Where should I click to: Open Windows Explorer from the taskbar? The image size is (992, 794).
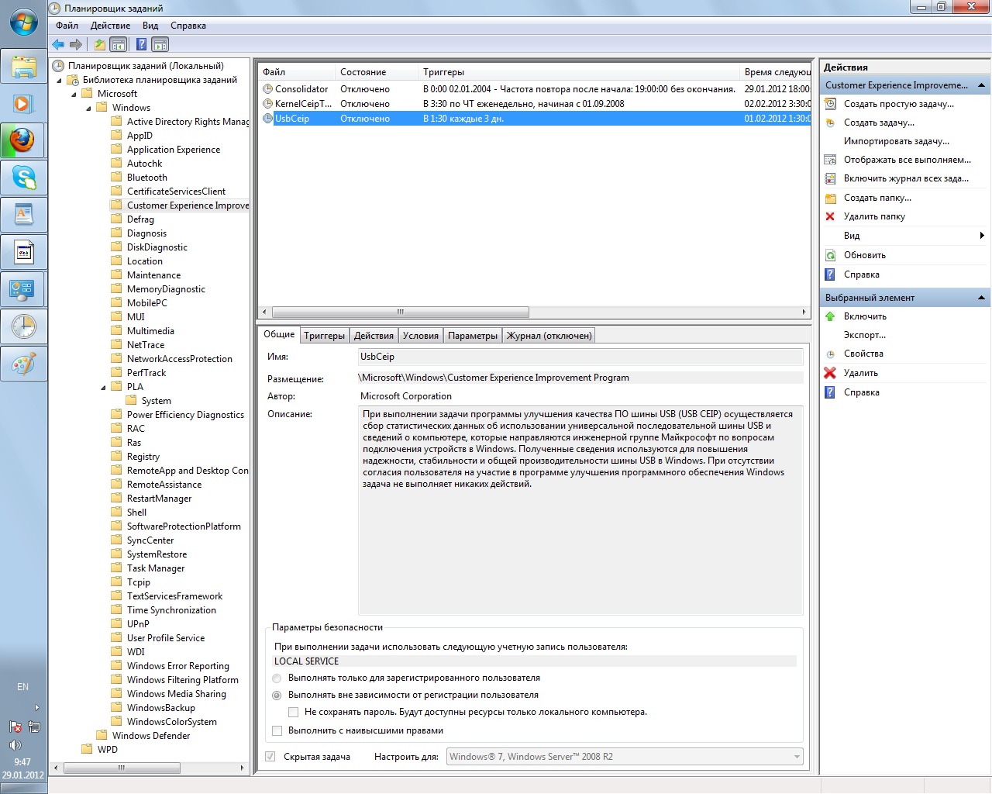click(x=23, y=66)
